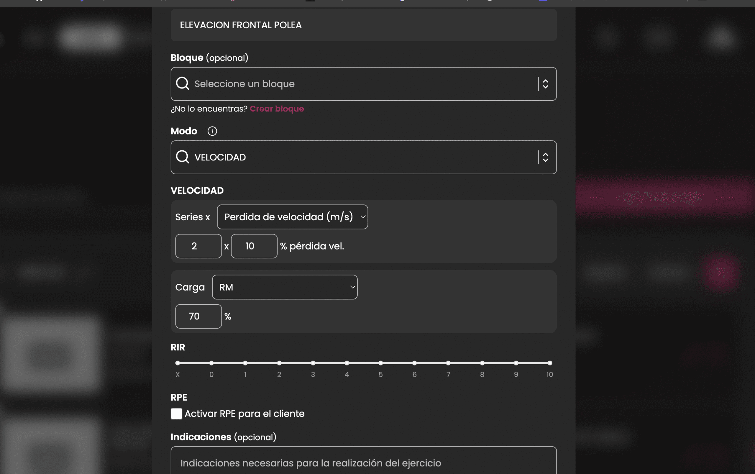
Task: Select RIR value 10 on slider
Action: (x=550, y=363)
